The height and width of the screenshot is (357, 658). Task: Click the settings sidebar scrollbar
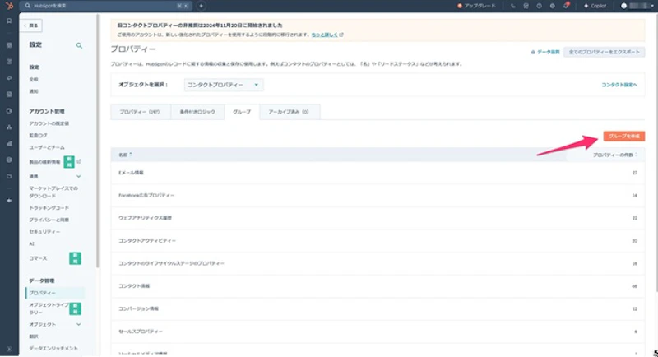click(98, 141)
